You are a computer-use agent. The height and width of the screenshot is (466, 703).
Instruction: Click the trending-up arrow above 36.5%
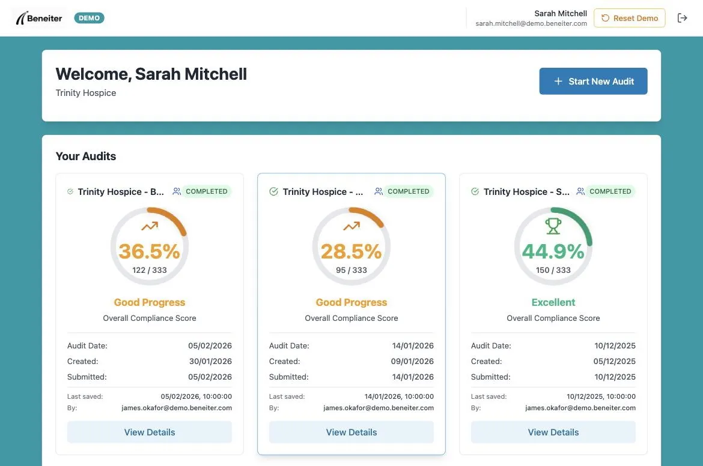[150, 226]
